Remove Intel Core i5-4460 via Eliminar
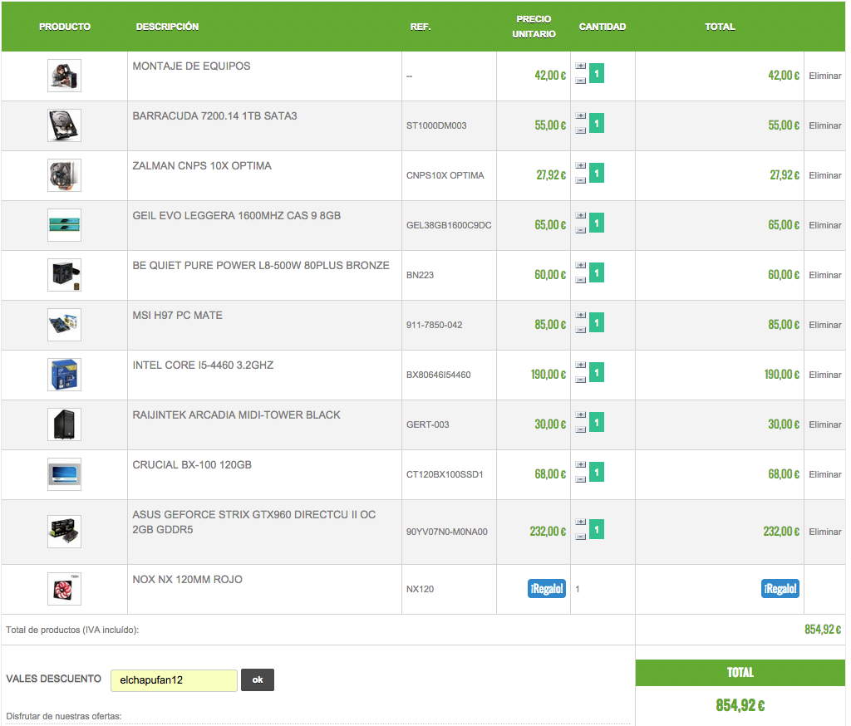Screen dimensions: 851x726 coord(824,375)
